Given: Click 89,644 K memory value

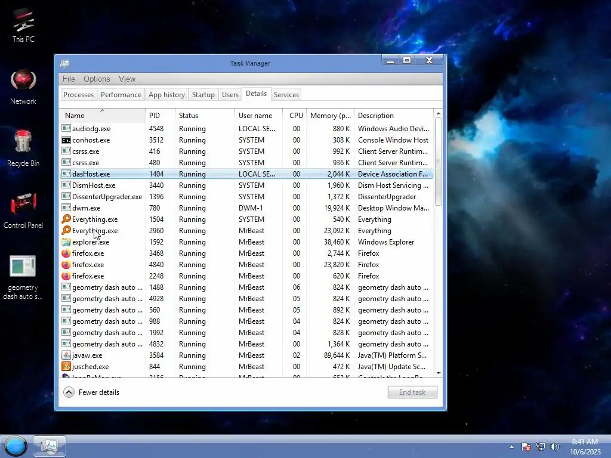Looking at the screenshot, I should coord(337,355).
